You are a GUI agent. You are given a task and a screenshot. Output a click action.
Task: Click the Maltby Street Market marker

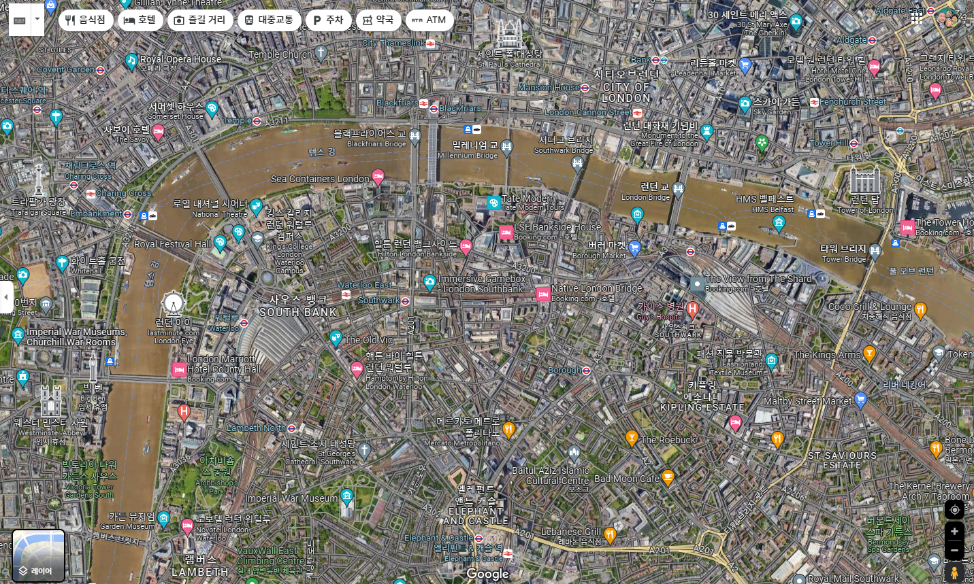(x=860, y=400)
